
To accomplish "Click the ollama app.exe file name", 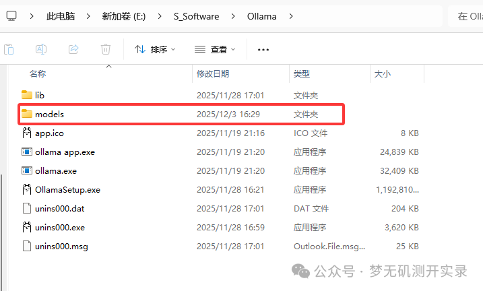I will [65, 152].
